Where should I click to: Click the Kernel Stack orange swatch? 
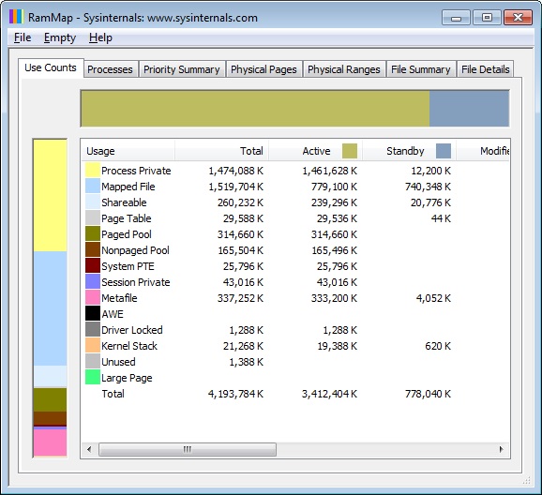pos(93,346)
